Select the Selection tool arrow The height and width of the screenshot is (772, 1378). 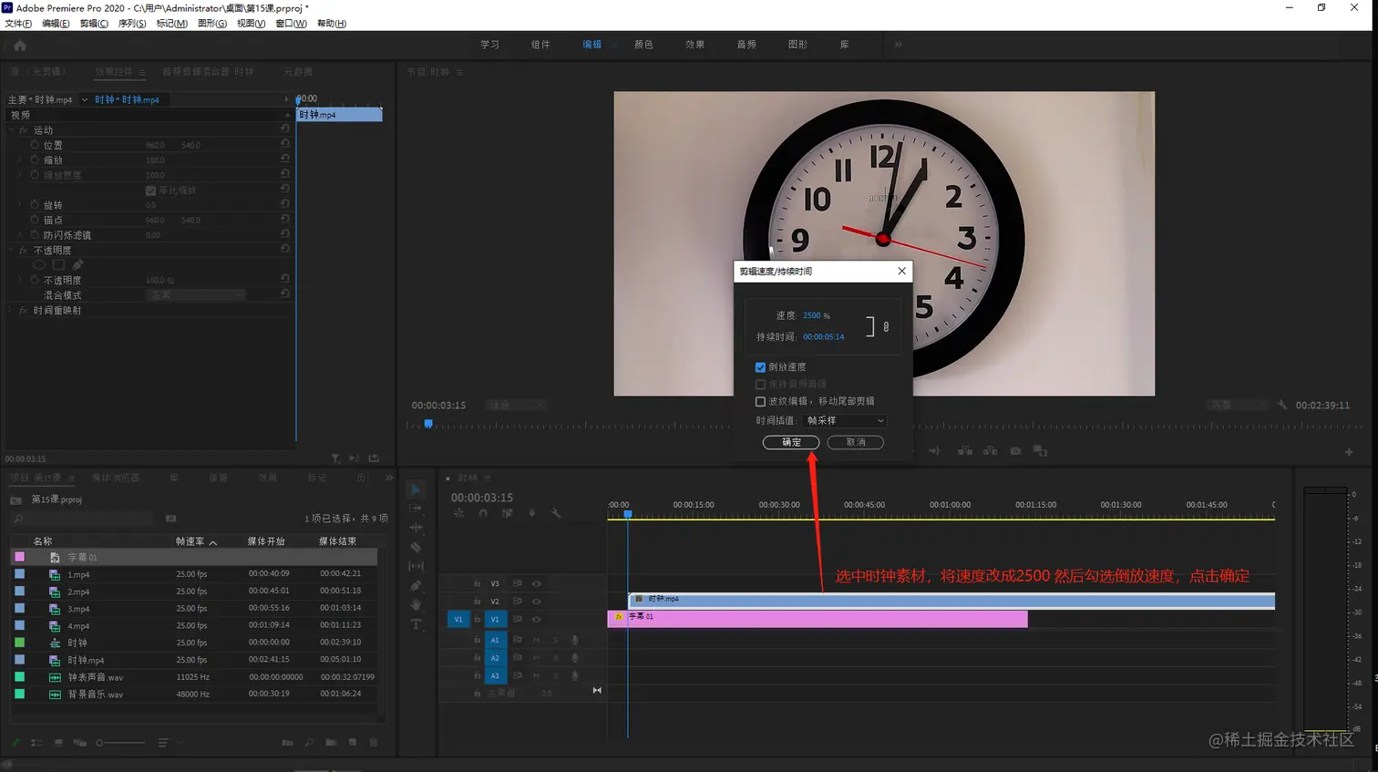coord(416,489)
